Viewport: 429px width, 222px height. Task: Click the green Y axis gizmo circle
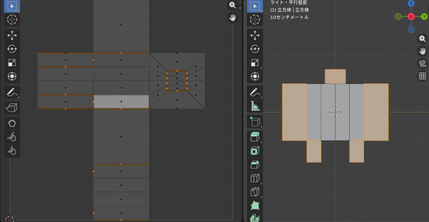(424, 16)
